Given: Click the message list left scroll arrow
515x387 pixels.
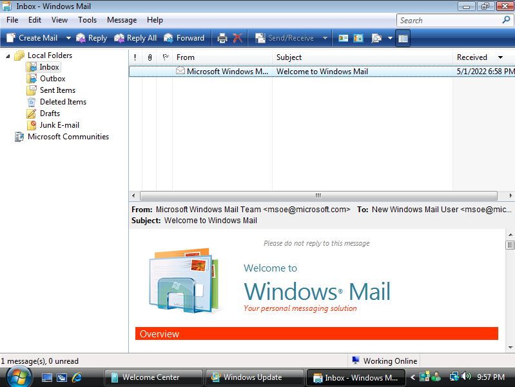Looking at the screenshot, I should pyautogui.click(x=133, y=195).
